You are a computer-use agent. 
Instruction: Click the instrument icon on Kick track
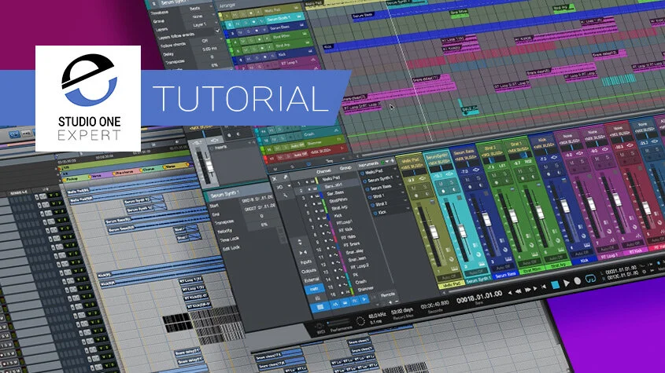[x=310, y=51]
